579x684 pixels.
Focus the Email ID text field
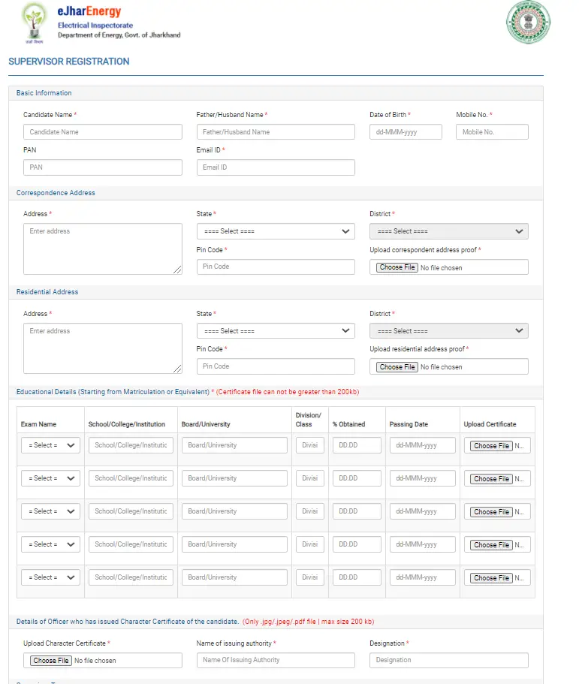276,167
